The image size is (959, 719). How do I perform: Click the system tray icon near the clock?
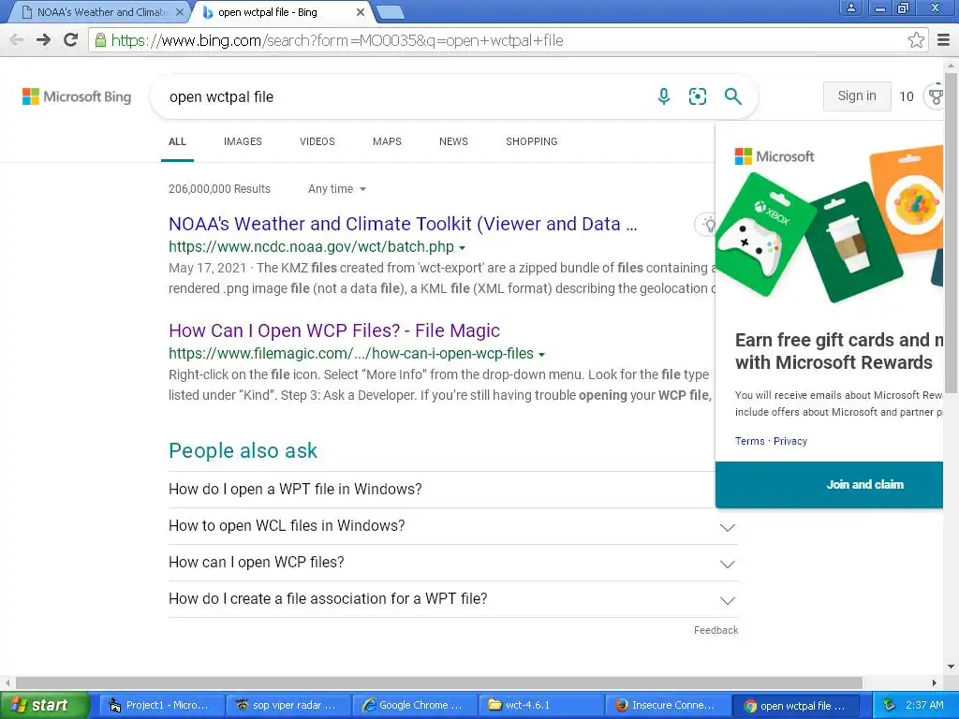pyautogui.click(x=890, y=705)
